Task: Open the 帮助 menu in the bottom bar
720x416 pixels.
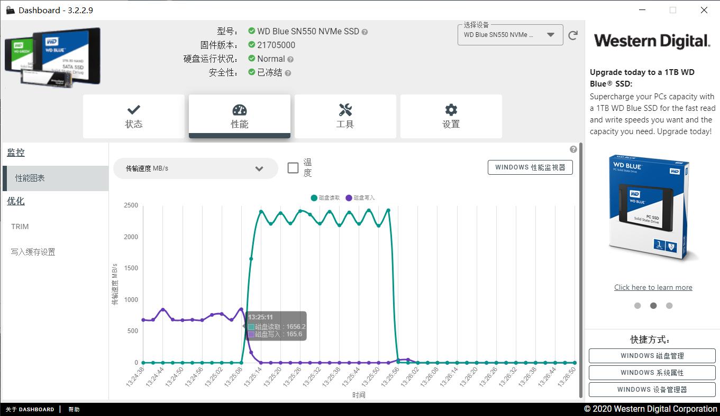Action: pyautogui.click(x=72, y=409)
